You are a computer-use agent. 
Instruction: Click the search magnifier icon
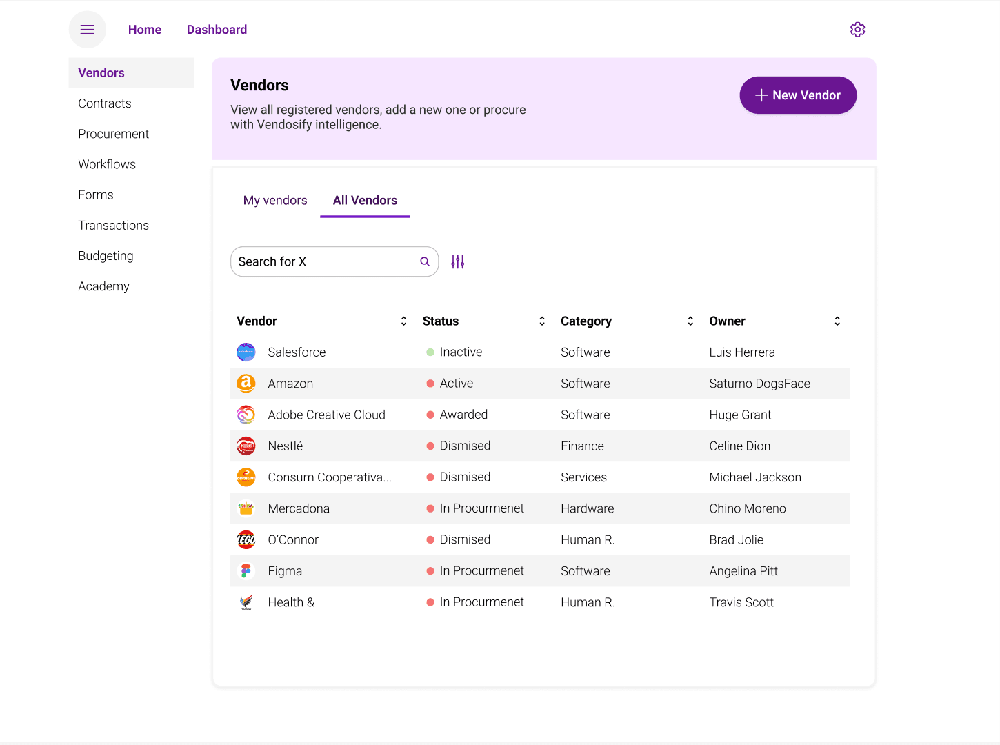click(x=425, y=261)
